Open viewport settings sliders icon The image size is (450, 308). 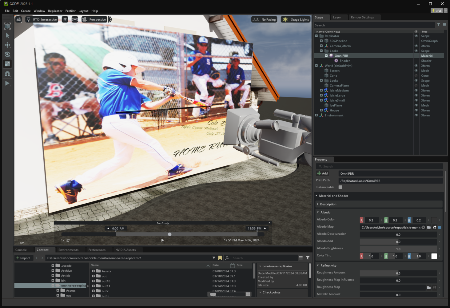[19, 19]
